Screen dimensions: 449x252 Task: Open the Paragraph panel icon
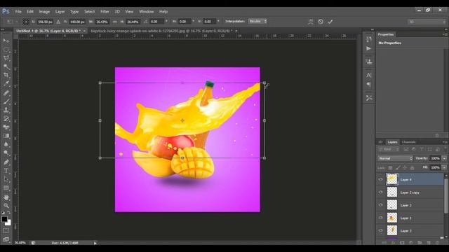click(369, 85)
